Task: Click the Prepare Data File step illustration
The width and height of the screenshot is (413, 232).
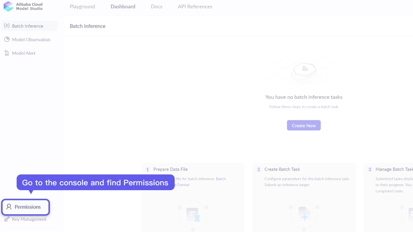Action: (193, 215)
